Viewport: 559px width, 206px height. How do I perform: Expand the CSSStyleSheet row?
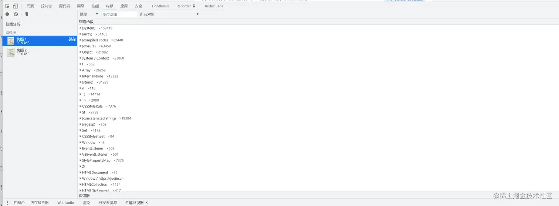tap(81, 136)
